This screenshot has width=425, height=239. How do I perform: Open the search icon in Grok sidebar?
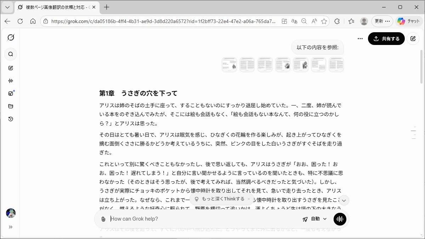[11, 54]
